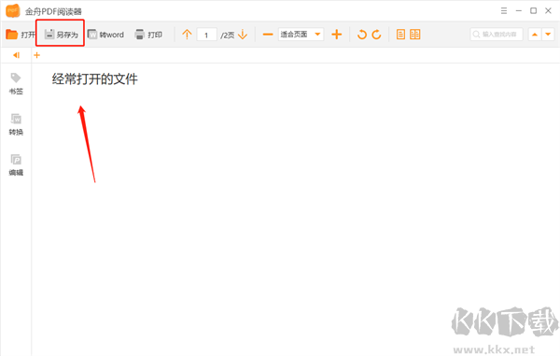Screen dimensions: 560x356
Task: Open the 转换 convert sidebar tool
Action: (16, 124)
